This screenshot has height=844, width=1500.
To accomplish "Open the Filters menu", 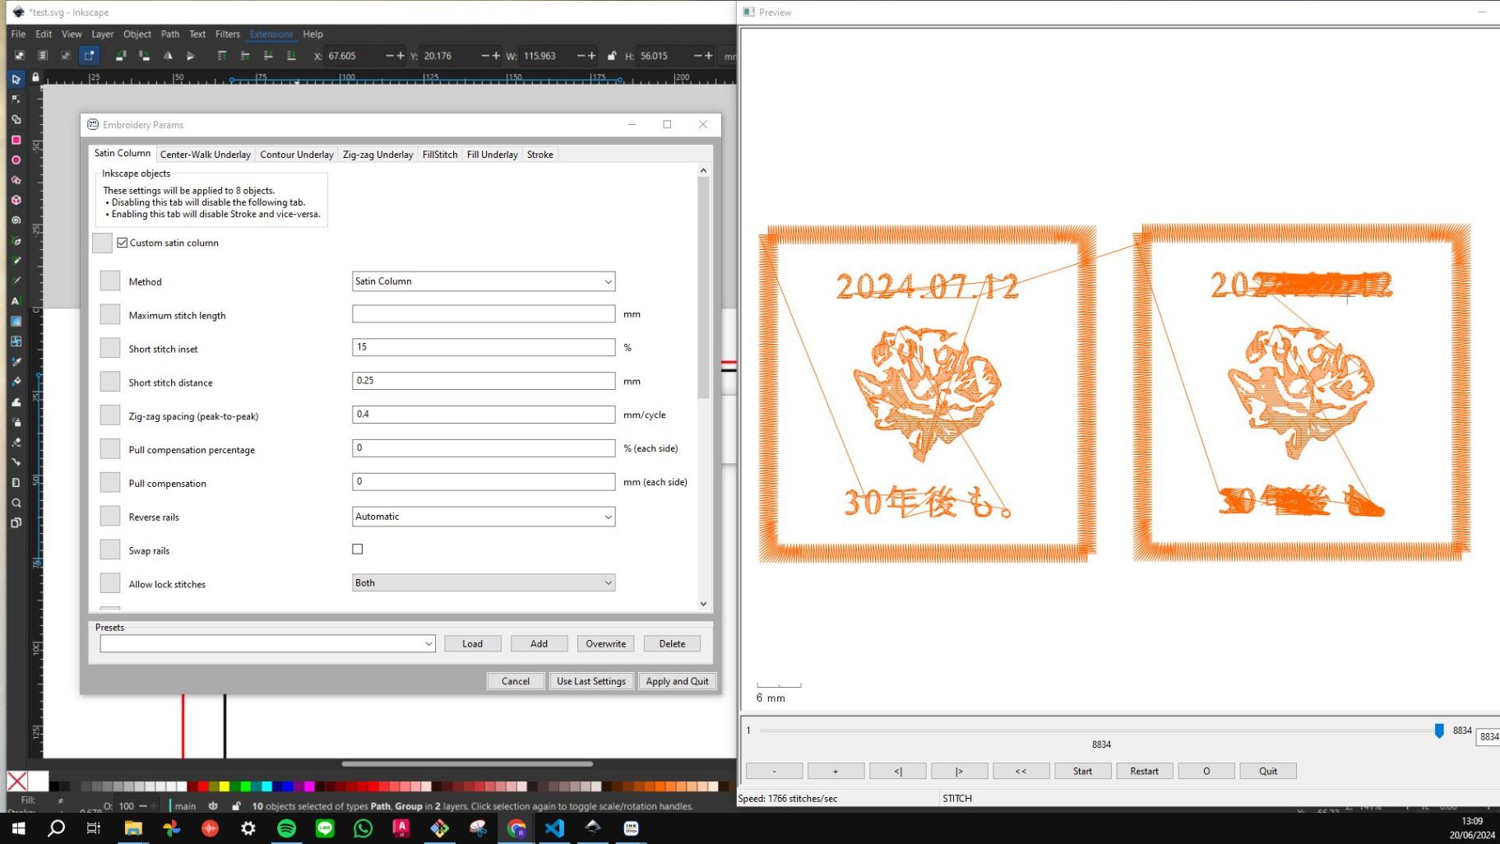I will tap(228, 34).
